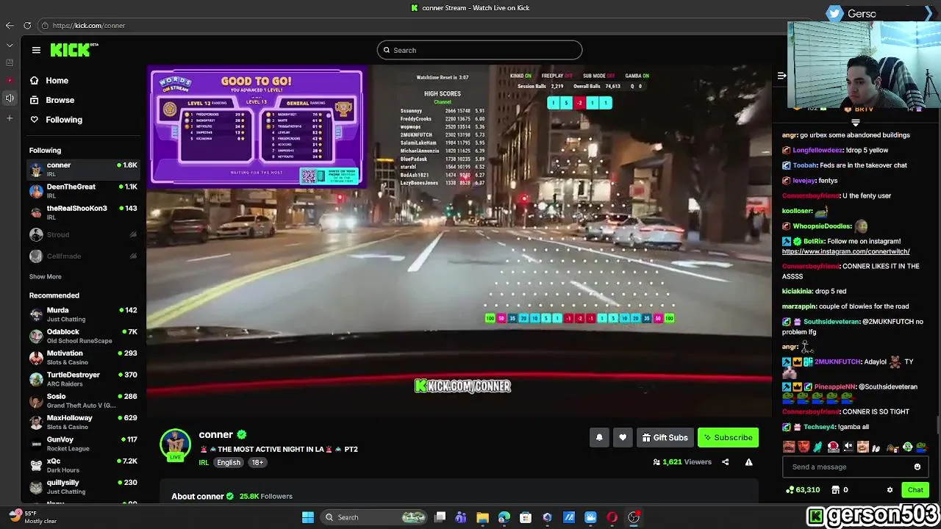Click the green Subscribe button
Viewport: 941px width, 529px height.
pyautogui.click(x=728, y=438)
